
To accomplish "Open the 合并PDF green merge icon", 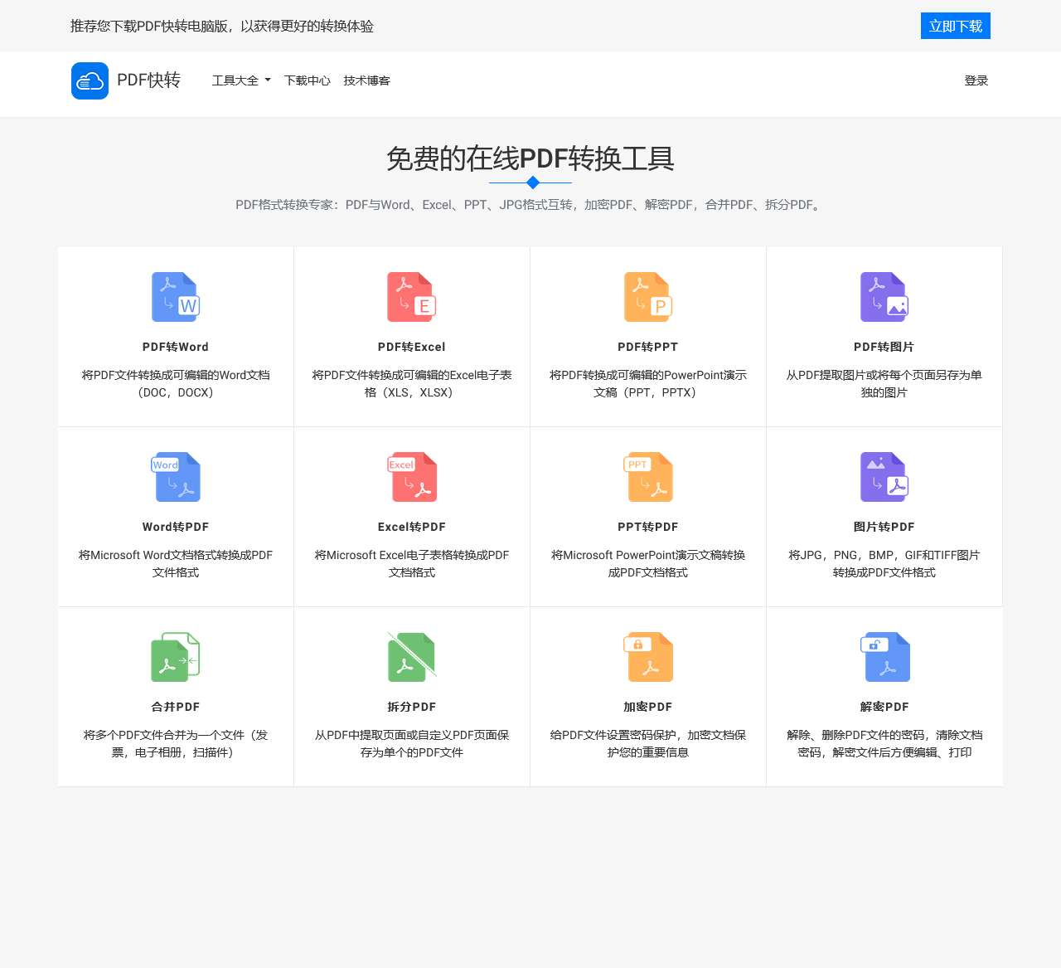I will 175,656.
